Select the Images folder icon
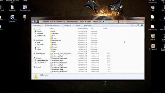This screenshot has height=93, width=165. pyautogui.click(x=51, y=38)
